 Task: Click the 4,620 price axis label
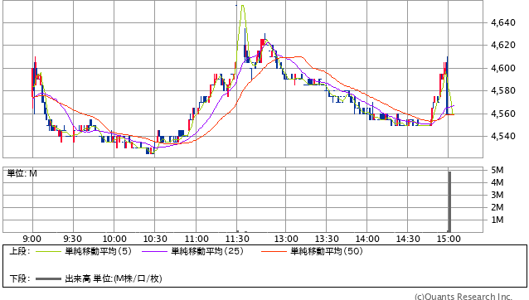click(503, 45)
